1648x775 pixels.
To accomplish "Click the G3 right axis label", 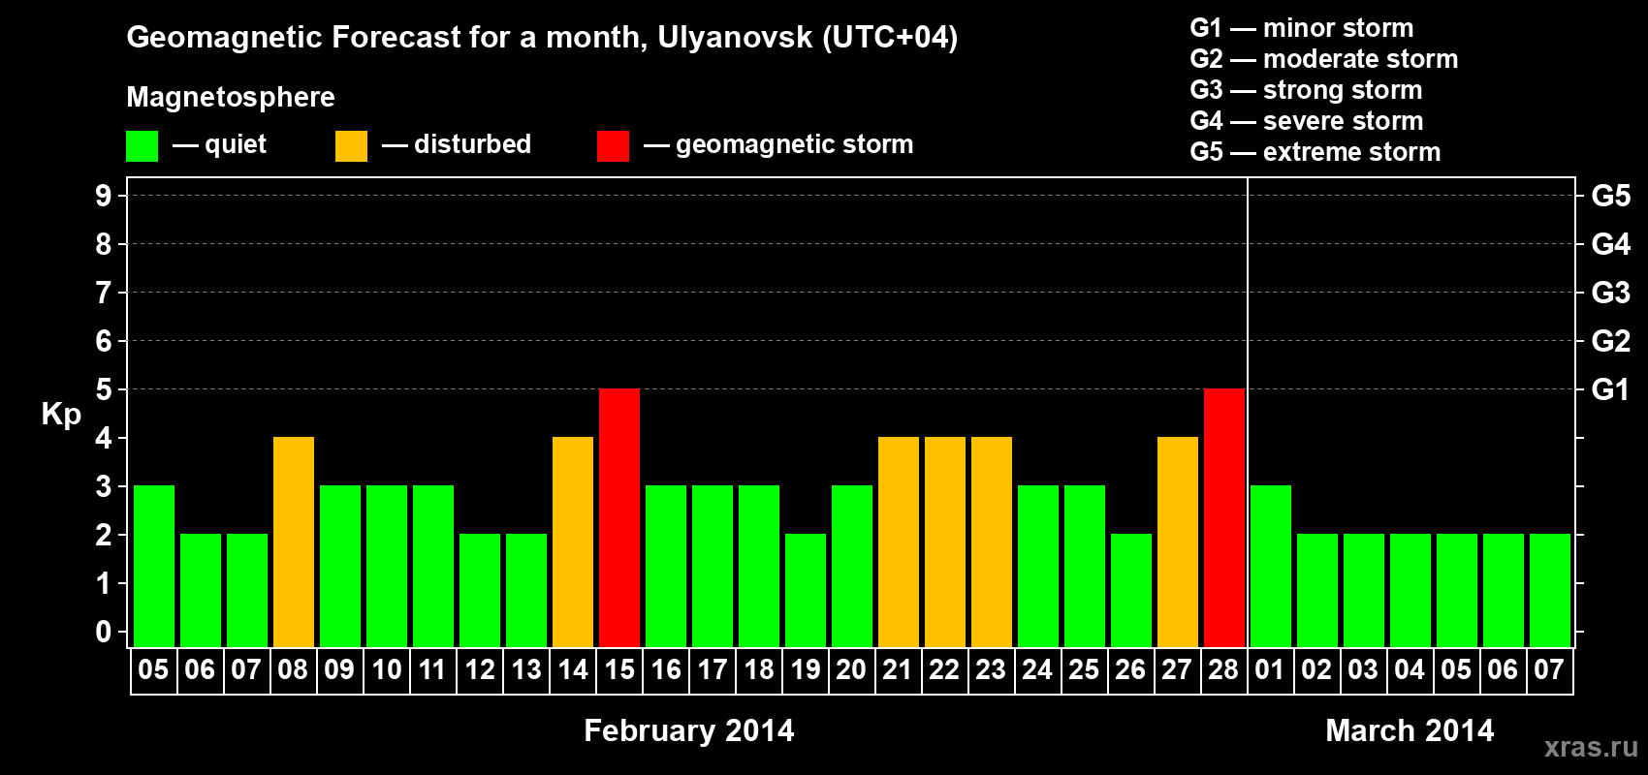I will [1610, 293].
